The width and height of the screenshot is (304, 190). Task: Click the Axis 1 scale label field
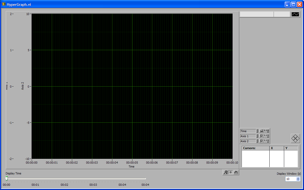click(x=248, y=136)
